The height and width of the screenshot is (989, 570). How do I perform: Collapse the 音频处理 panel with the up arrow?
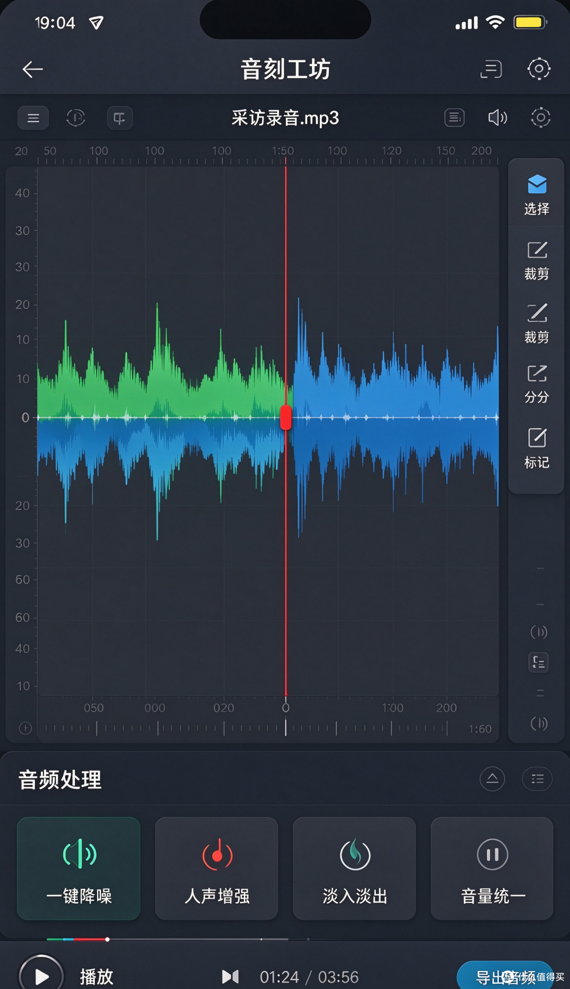click(x=492, y=779)
